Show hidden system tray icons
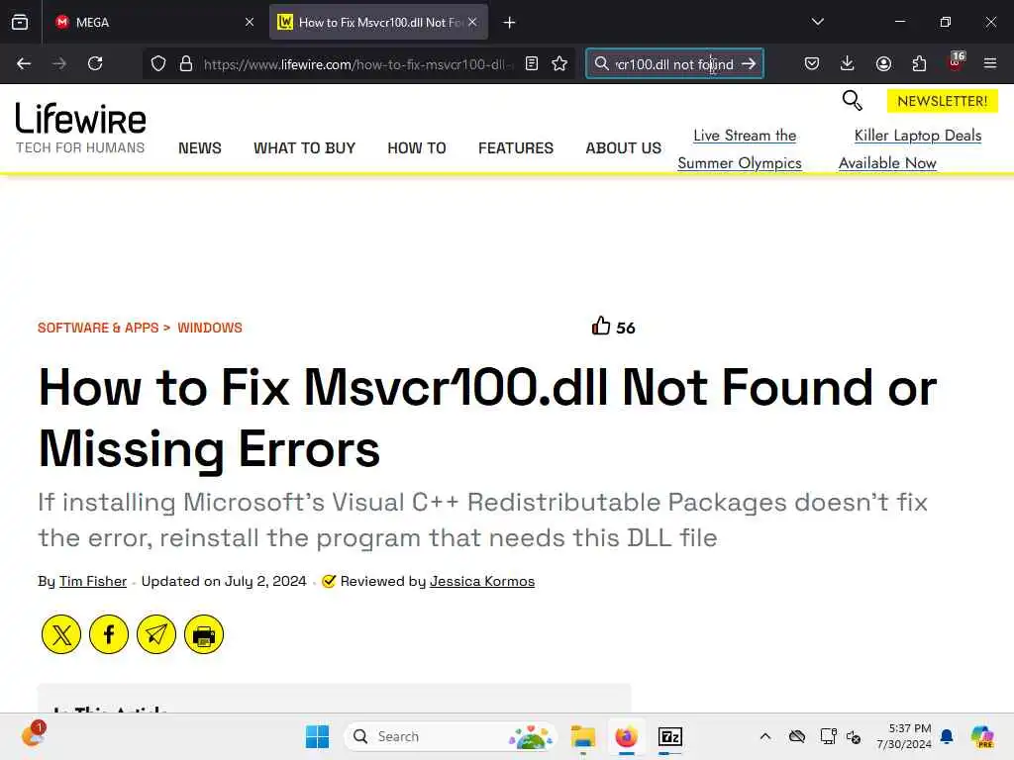The image size is (1014, 760). pos(765,736)
